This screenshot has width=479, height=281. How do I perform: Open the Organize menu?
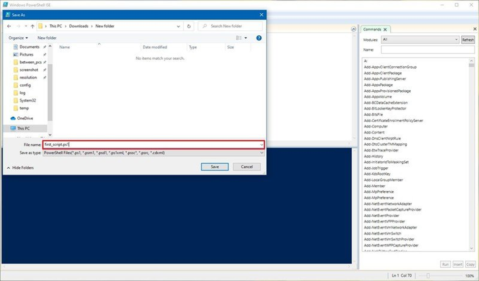click(18, 38)
